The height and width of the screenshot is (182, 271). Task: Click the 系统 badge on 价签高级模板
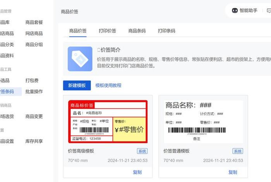142,151
